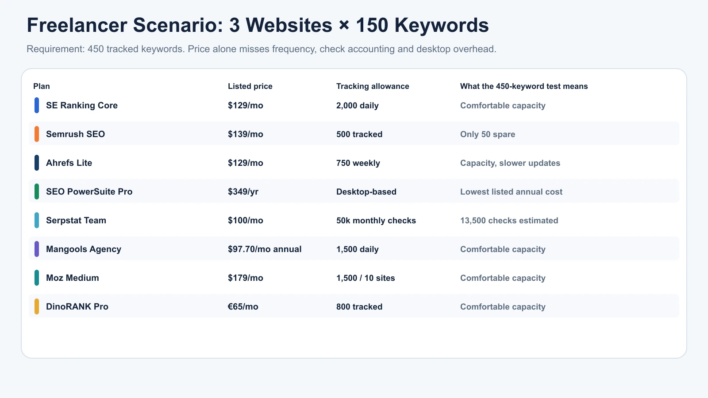Click the "SEO PowerSuite Pro" plan name
The width and height of the screenshot is (708, 398).
[x=89, y=191]
